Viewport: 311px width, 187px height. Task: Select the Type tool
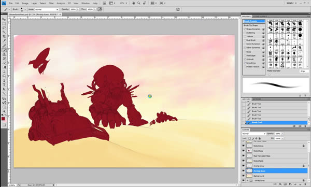point(4,85)
